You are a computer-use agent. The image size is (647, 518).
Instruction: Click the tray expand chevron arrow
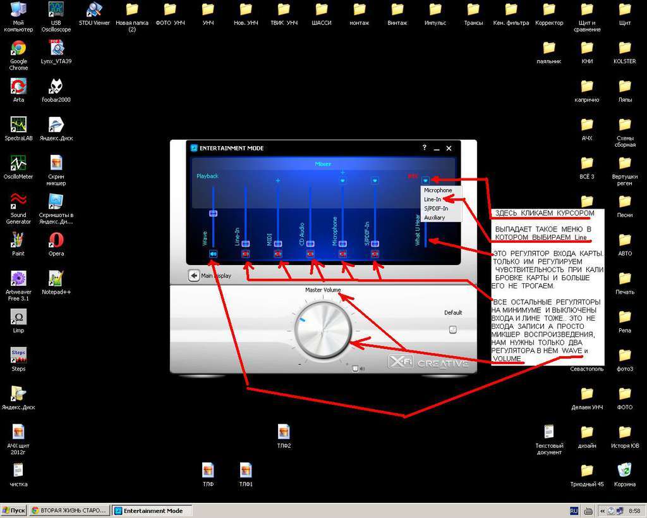pyautogui.click(x=602, y=511)
